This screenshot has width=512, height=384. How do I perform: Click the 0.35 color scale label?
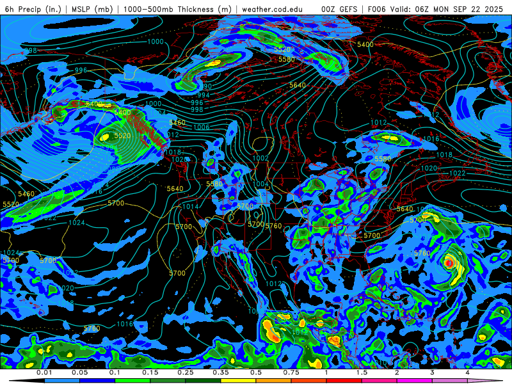click(221, 372)
